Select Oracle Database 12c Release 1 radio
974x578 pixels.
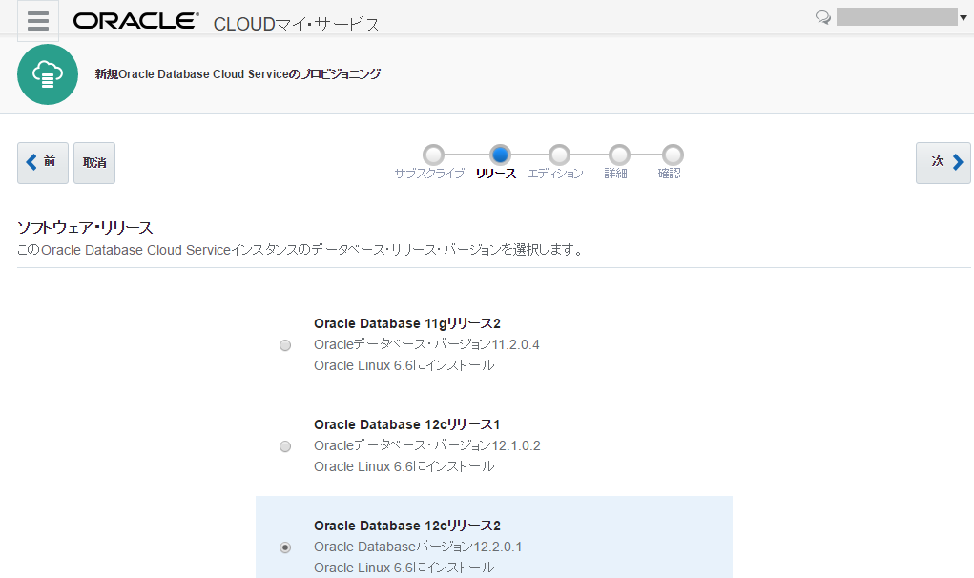(285, 446)
